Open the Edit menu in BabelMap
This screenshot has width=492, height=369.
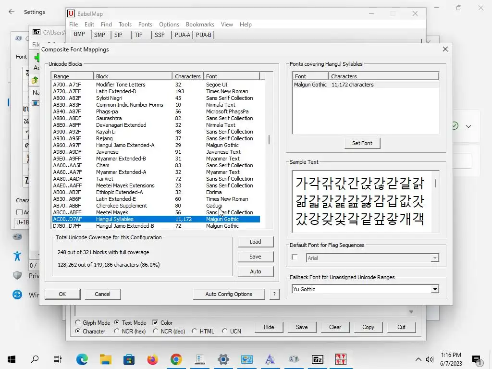point(89,25)
